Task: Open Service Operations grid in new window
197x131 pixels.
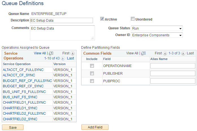Action: click(x=51, y=53)
